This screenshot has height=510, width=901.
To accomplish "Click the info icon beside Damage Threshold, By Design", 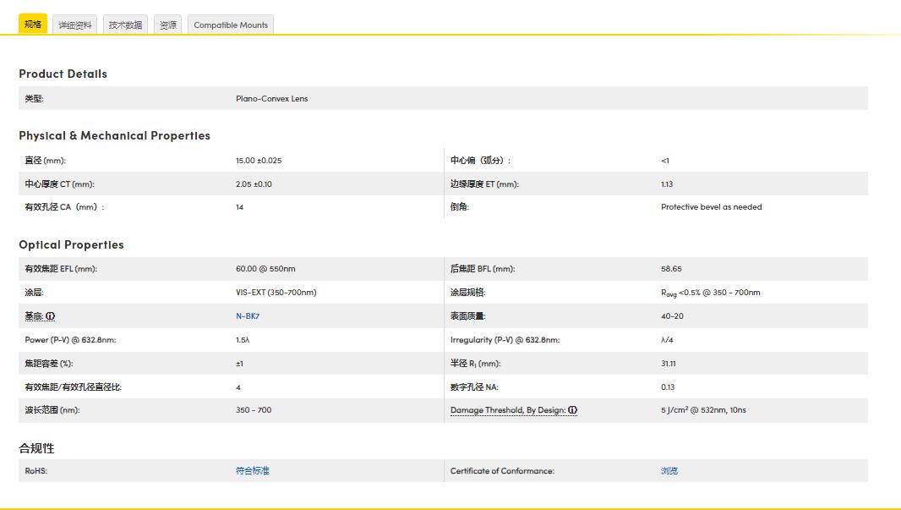I will pyautogui.click(x=571, y=409).
